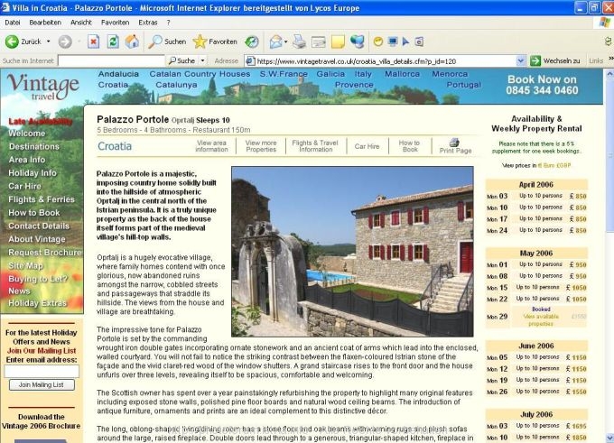Click the Suchen magnifier icon

(155, 42)
